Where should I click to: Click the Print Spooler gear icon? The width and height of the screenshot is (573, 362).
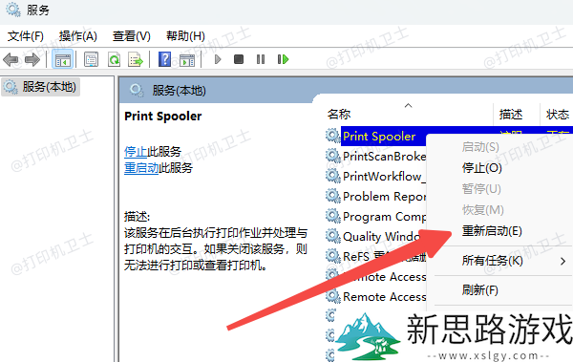point(333,136)
